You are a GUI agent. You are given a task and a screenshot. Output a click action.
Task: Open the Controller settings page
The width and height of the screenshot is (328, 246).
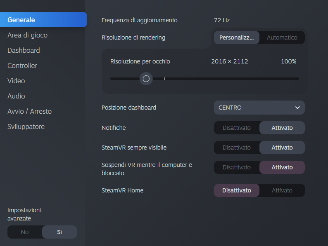click(22, 66)
